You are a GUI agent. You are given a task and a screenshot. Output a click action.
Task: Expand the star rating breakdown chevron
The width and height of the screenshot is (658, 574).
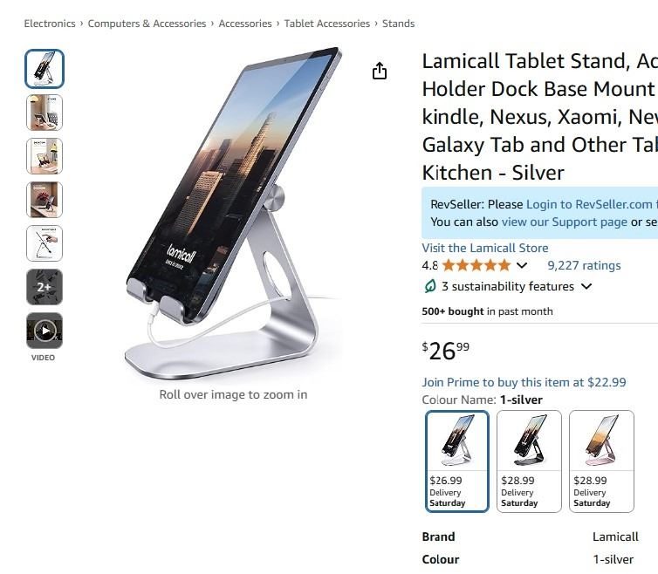(522, 265)
